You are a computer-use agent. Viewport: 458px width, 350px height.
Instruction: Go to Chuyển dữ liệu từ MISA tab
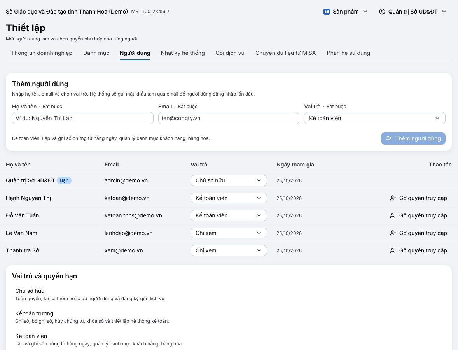[x=285, y=53]
